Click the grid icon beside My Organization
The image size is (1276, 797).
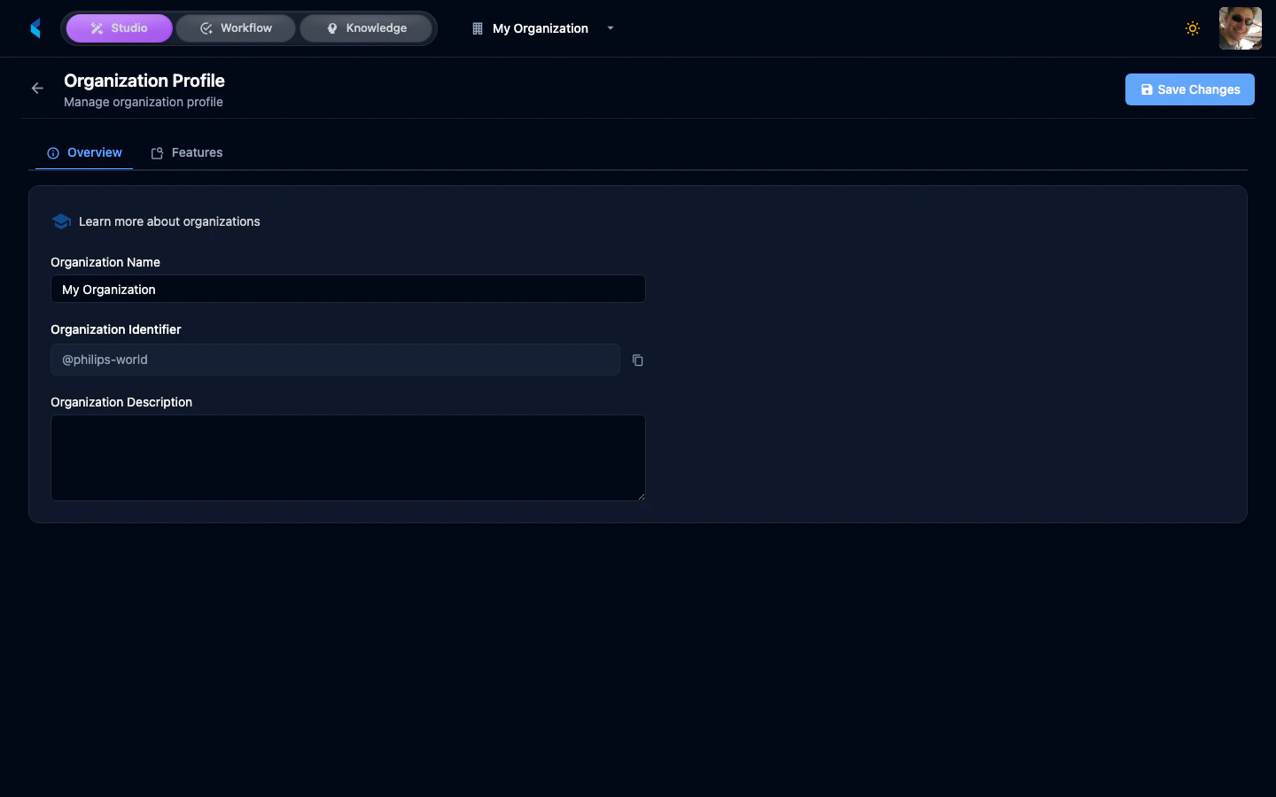pyautogui.click(x=477, y=27)
